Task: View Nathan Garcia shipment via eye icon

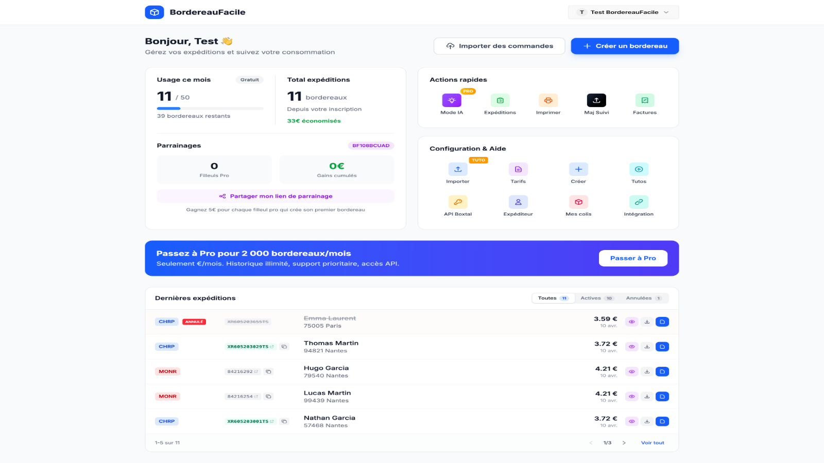Action: click(632, 421)
